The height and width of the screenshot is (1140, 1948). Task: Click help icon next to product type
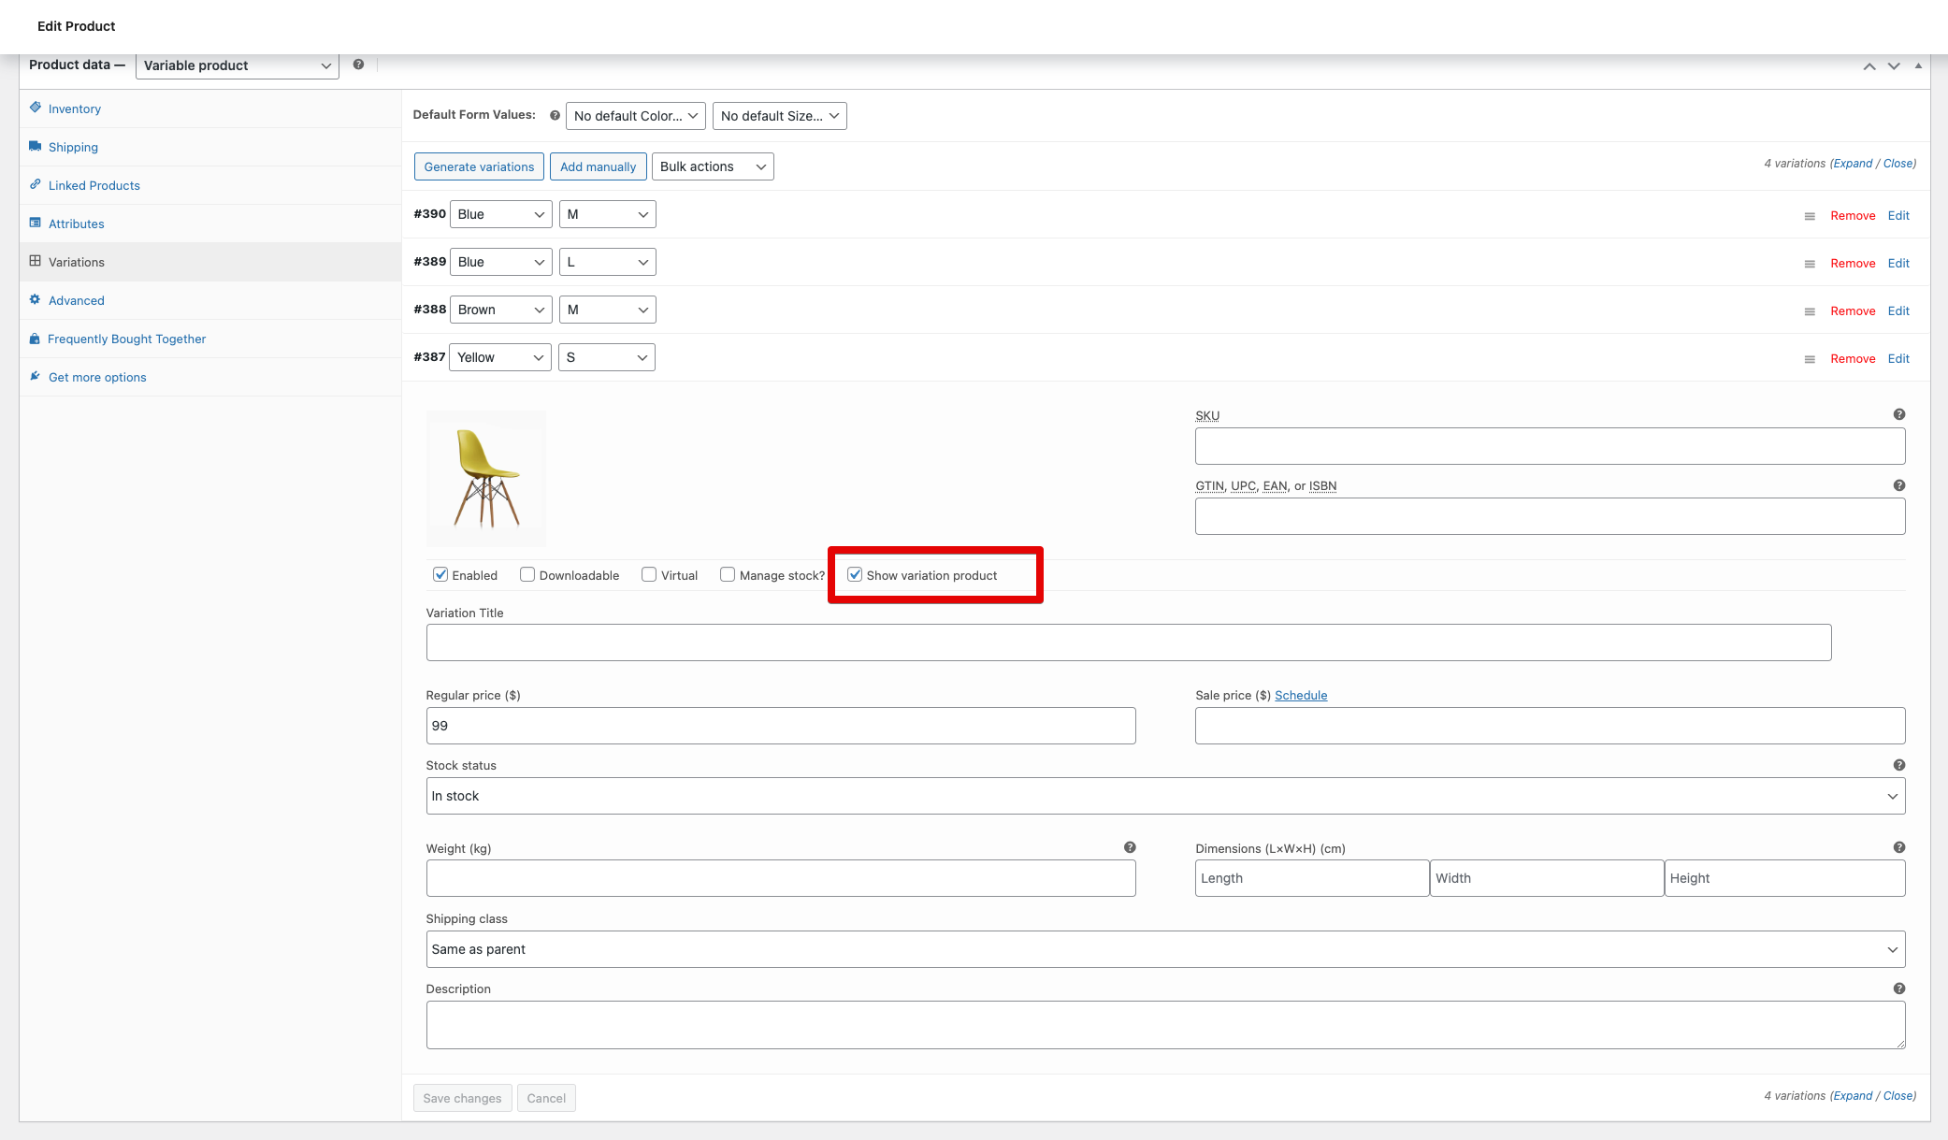pos(358,65)
